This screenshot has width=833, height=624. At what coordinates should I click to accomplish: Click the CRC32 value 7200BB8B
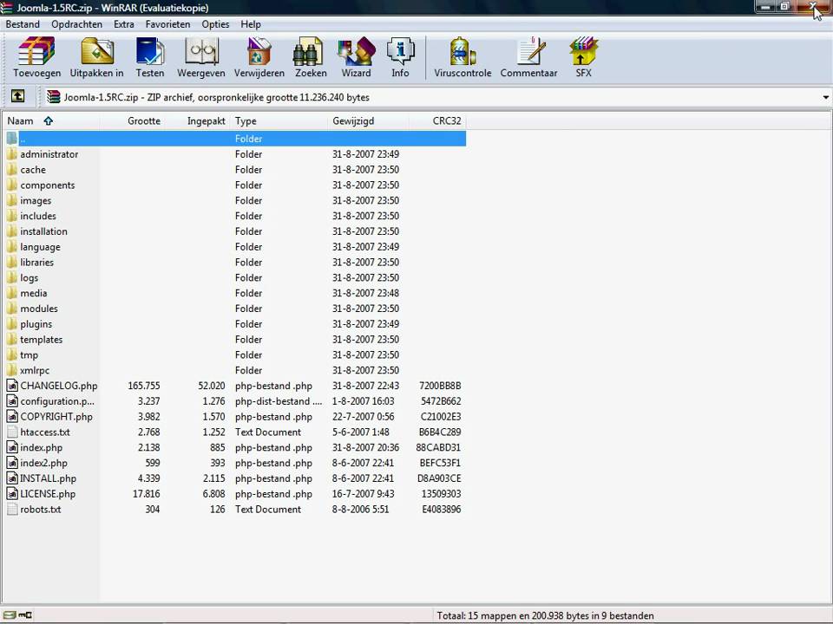[x=440, y=386]
